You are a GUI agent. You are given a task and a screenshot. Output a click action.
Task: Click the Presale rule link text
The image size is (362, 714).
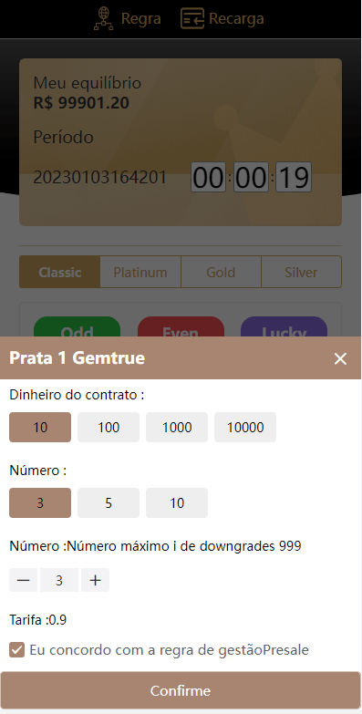coord(285,650)
